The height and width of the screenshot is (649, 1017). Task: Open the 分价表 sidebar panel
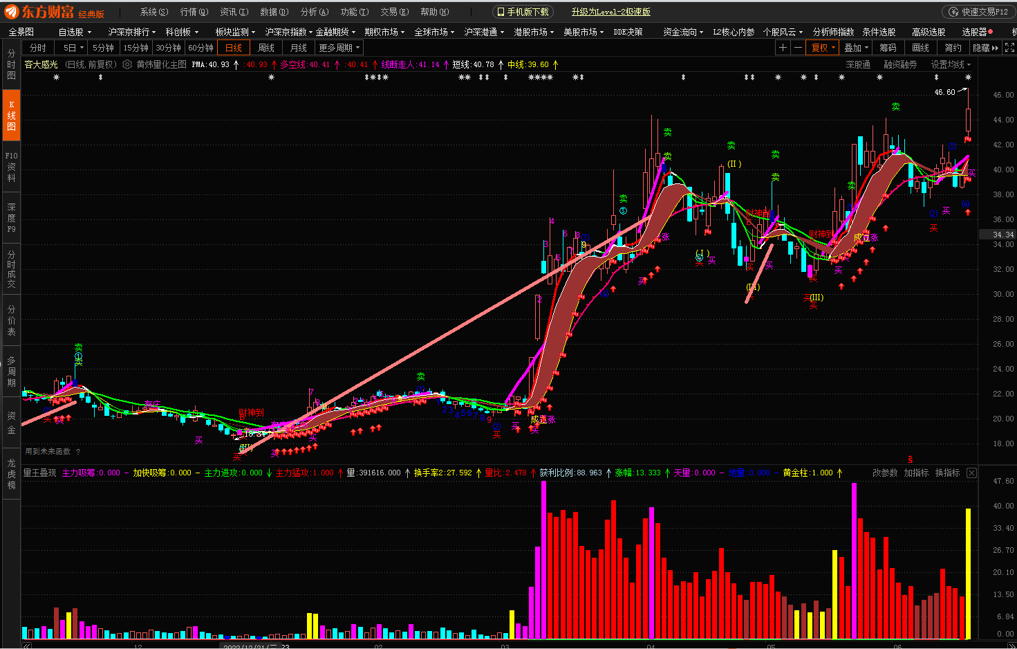point(11,320)
